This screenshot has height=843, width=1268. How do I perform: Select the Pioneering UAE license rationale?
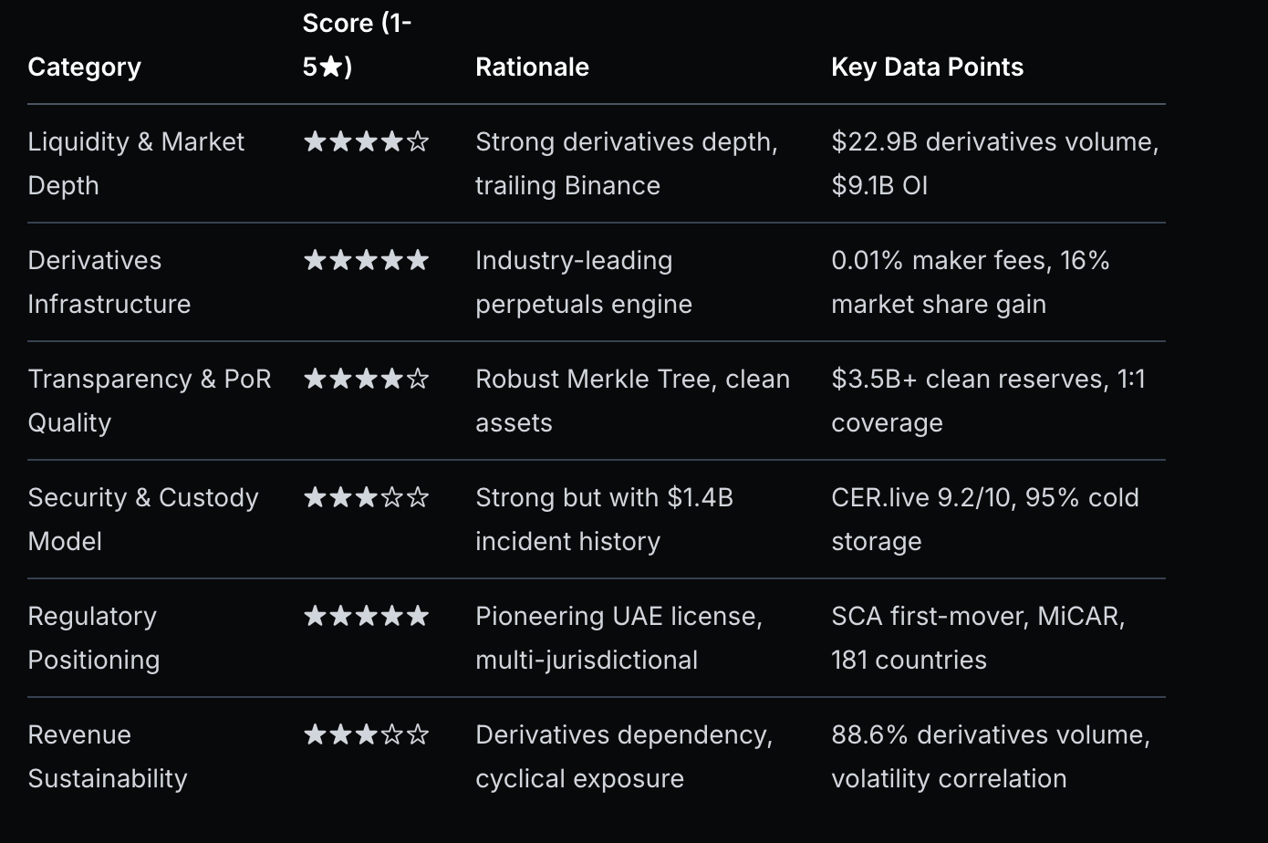(x=618, y=638)
